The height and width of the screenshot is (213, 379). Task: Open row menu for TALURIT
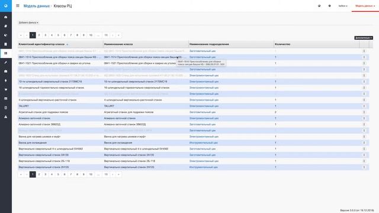point(364,106)
